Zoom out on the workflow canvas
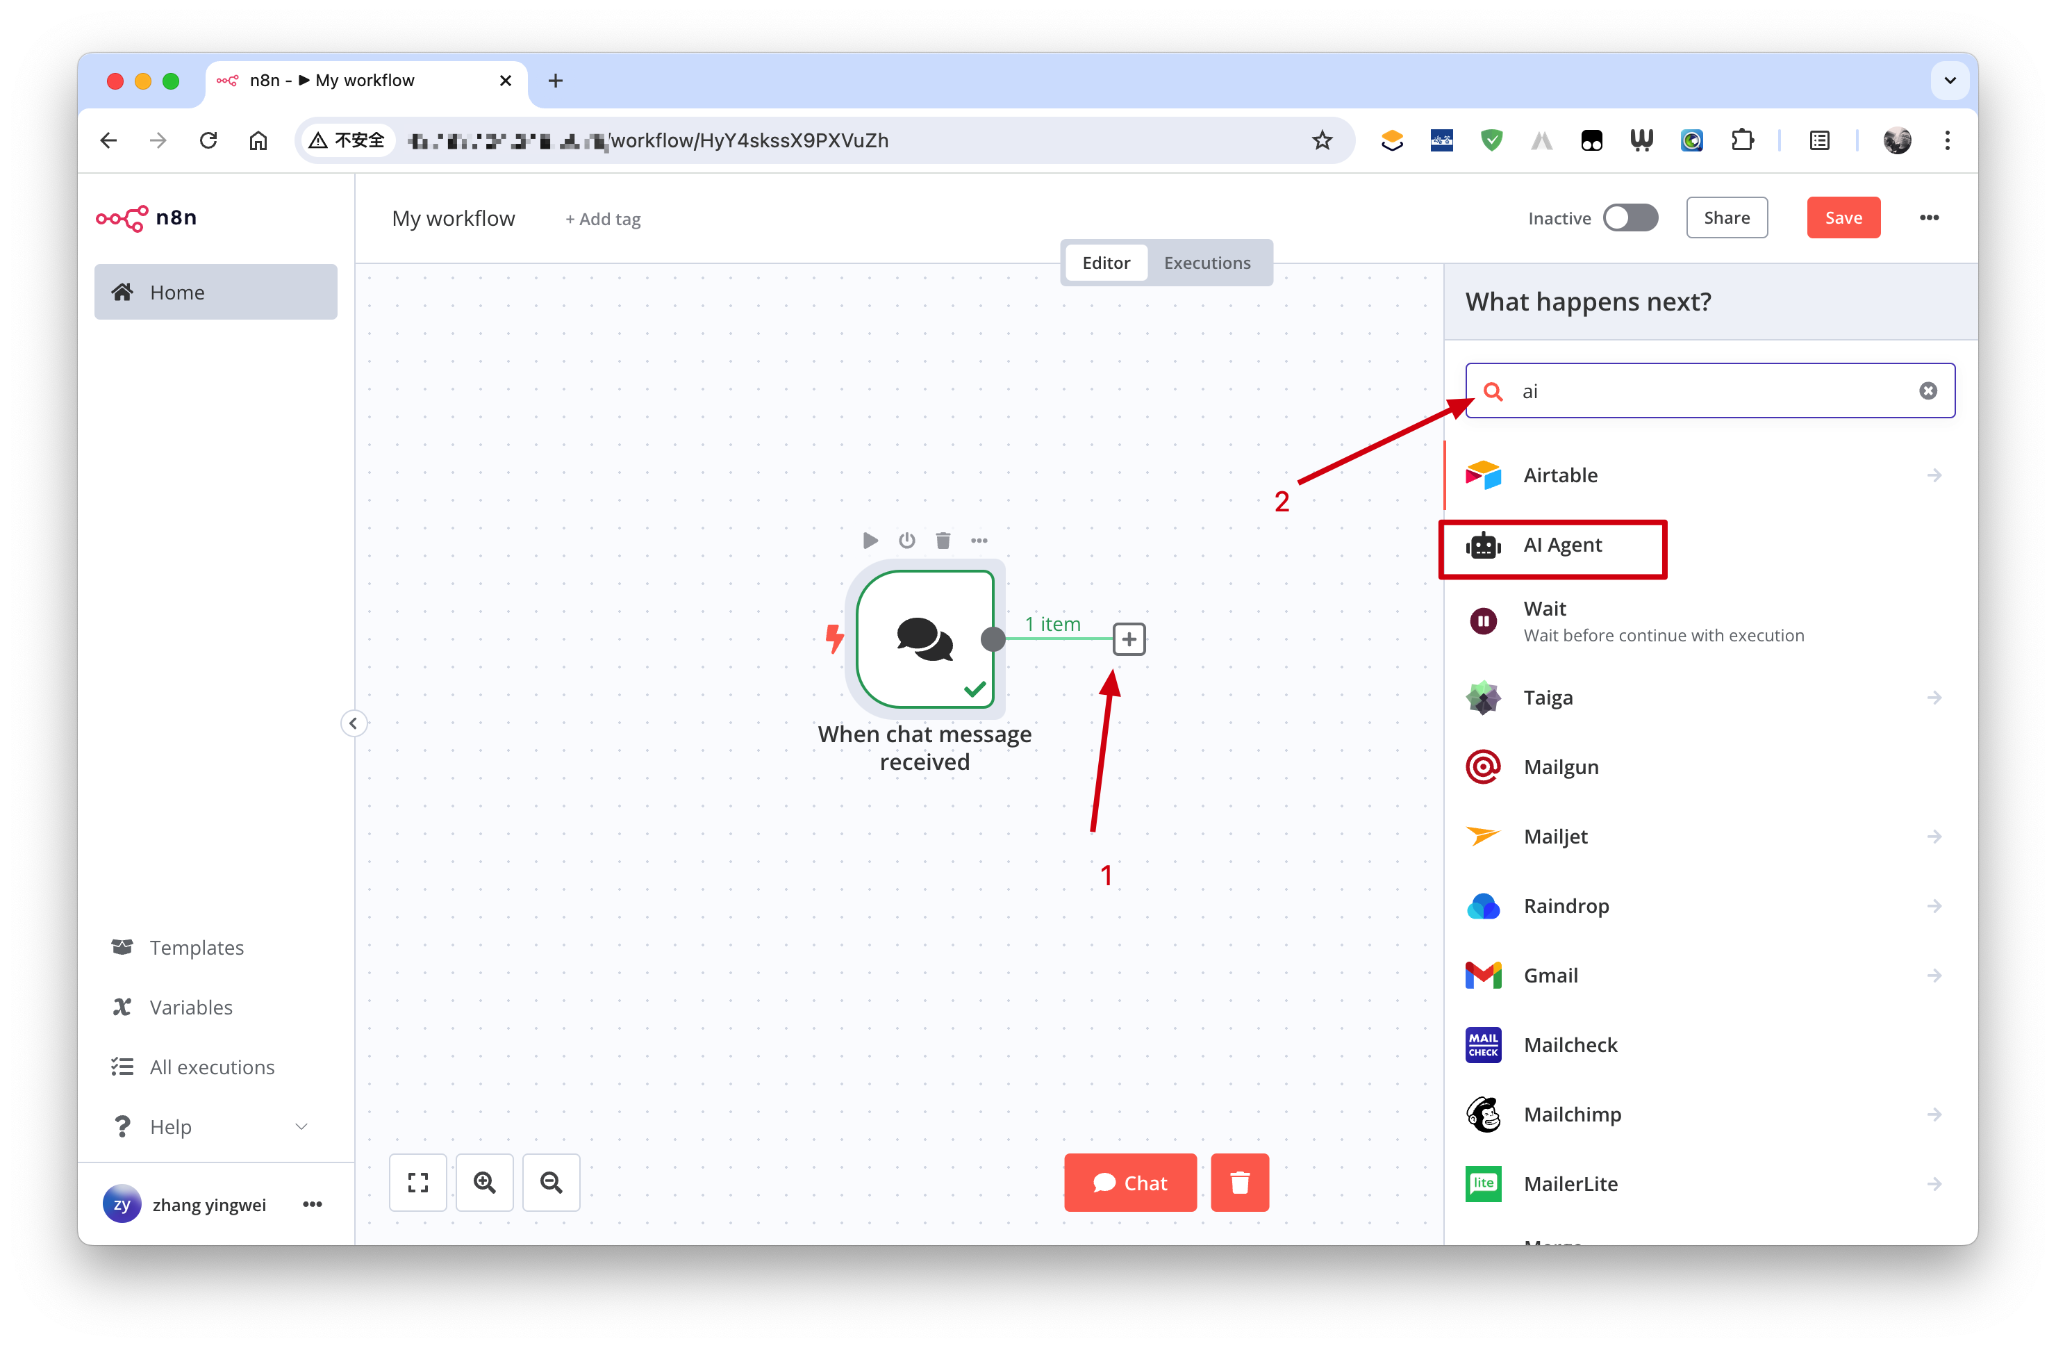 pos(551,1182)
